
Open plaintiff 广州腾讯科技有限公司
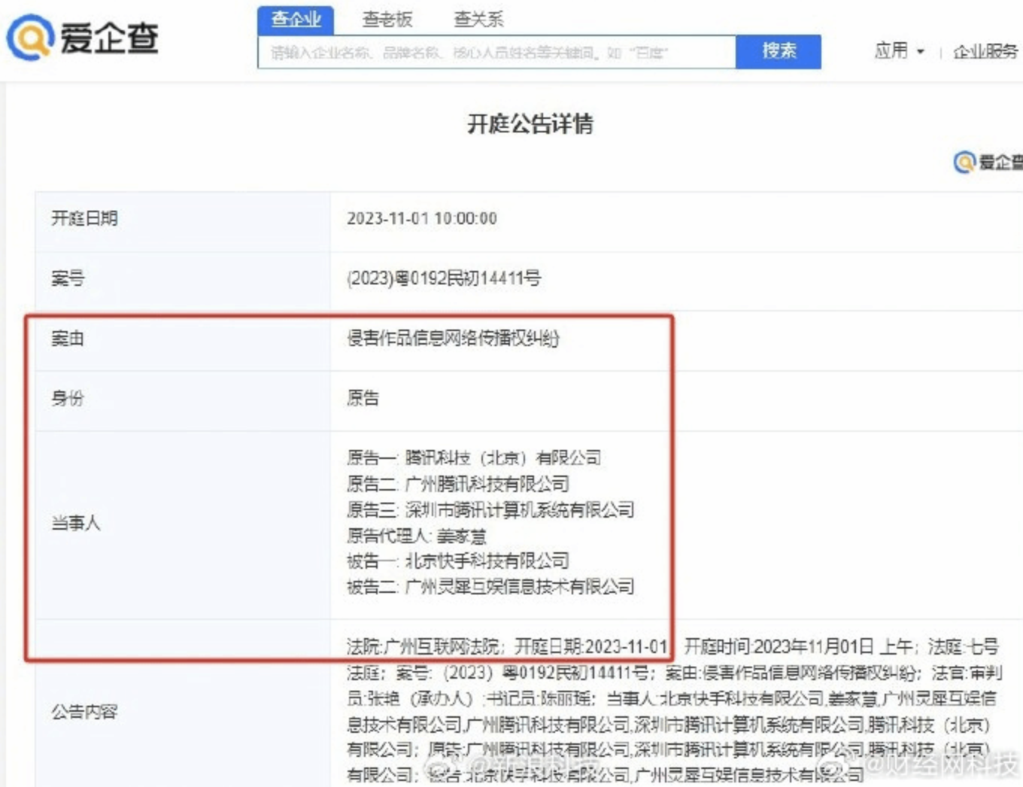click(x=487, y=484)
